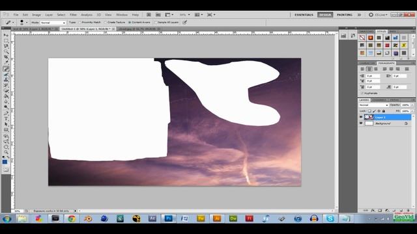This screenshot has width=417, height=234.
Task: Select the Lasso tool
Action: pos(6,46)
